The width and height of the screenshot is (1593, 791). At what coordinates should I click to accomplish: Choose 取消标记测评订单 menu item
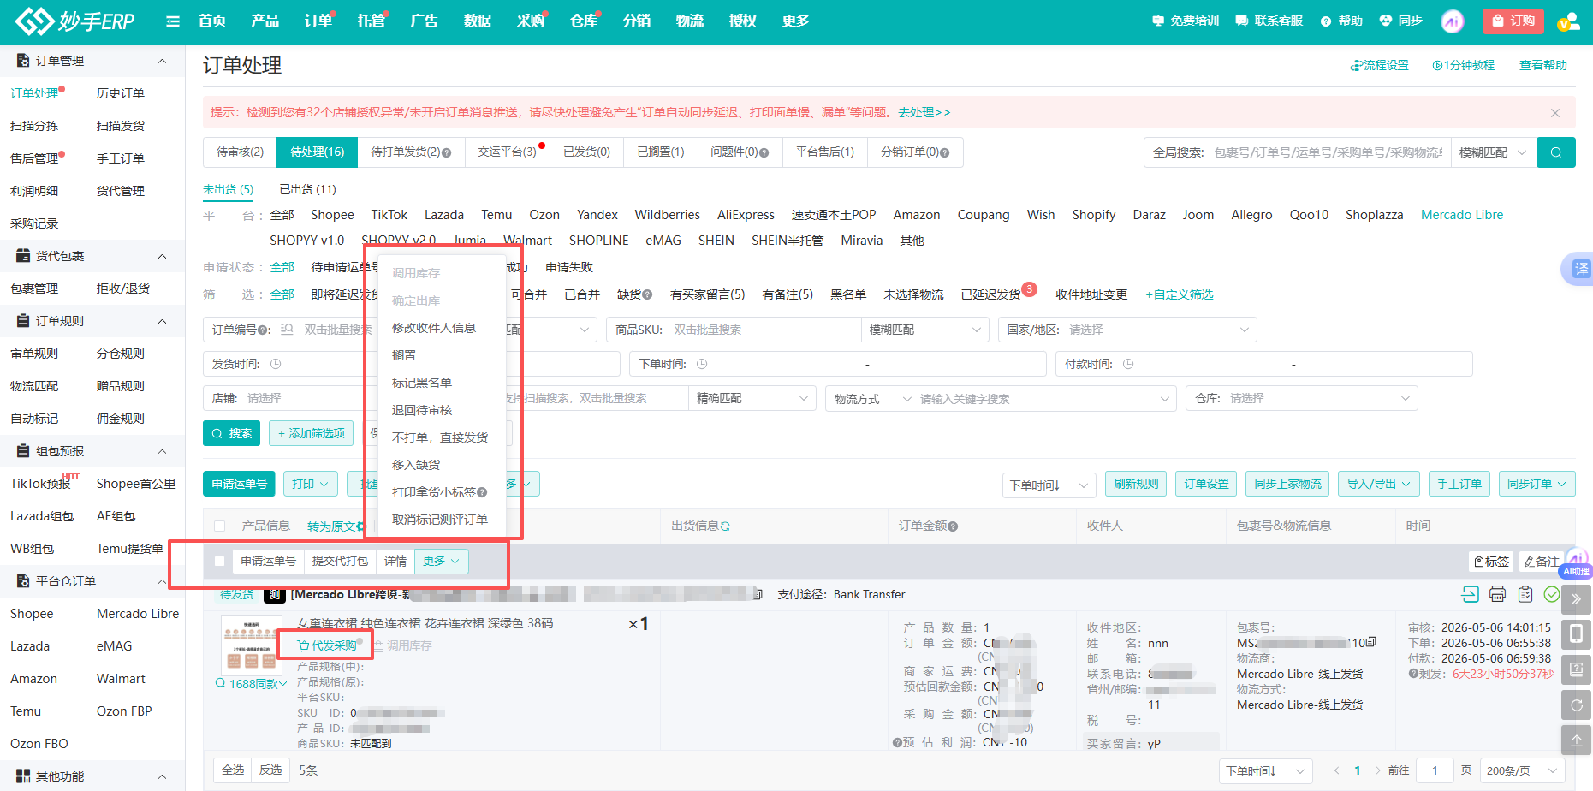click(x=440, y=520)
